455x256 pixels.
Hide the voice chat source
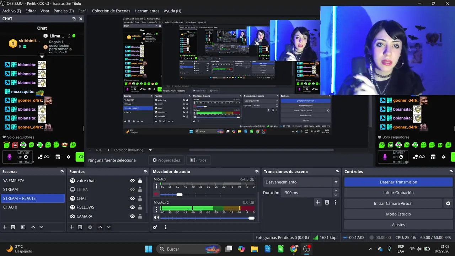point(133,181)
